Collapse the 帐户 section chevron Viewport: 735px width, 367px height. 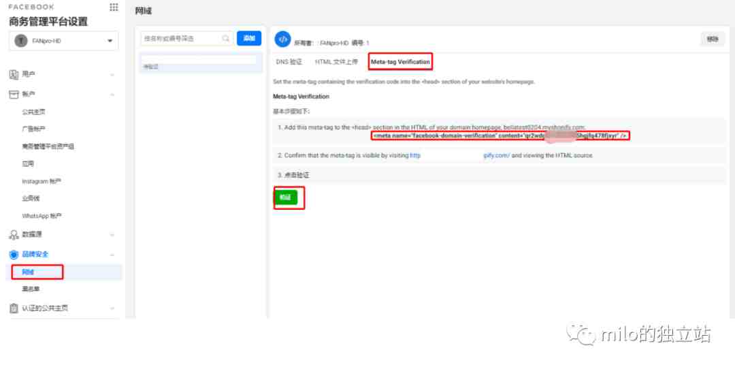pos(112,95)
